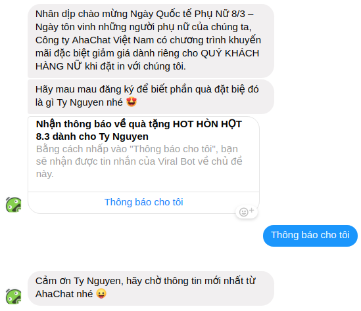Image resolution: width=361 pixels, height=311 pixels.
Task: Click the bot avatar beside the thank-you message
Action: pos(13,297)
